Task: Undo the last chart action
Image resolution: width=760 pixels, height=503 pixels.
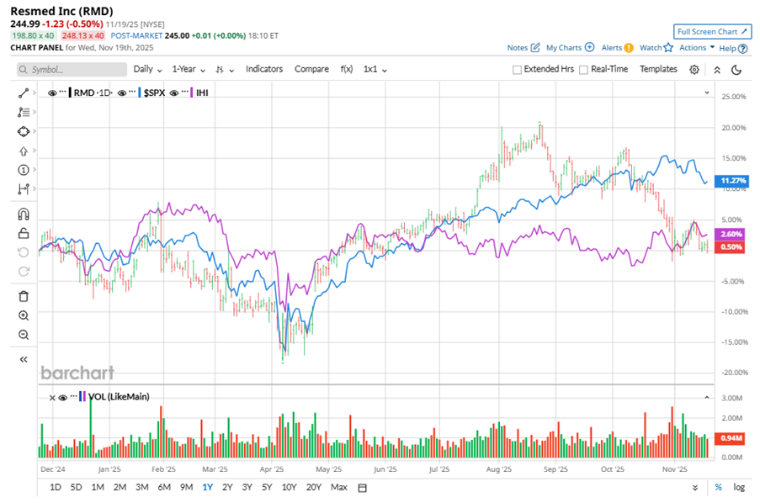Action: (24, 252)
